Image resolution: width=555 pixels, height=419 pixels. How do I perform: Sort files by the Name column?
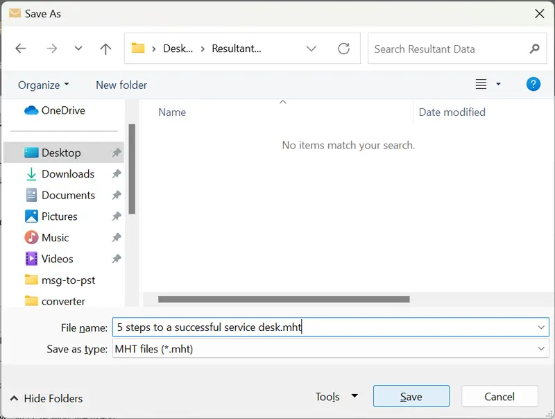point(171,112)
